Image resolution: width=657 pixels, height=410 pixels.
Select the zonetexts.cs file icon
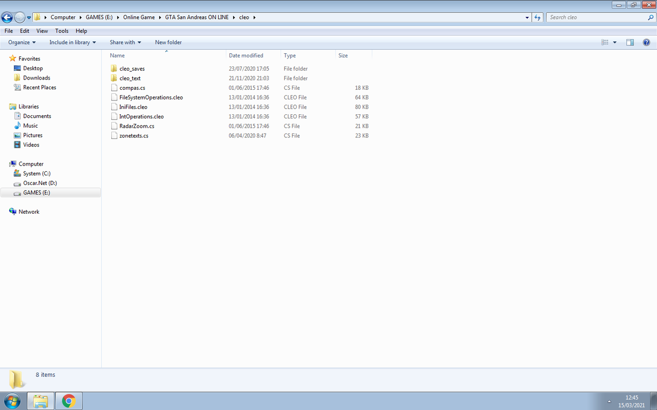(114, 136)
